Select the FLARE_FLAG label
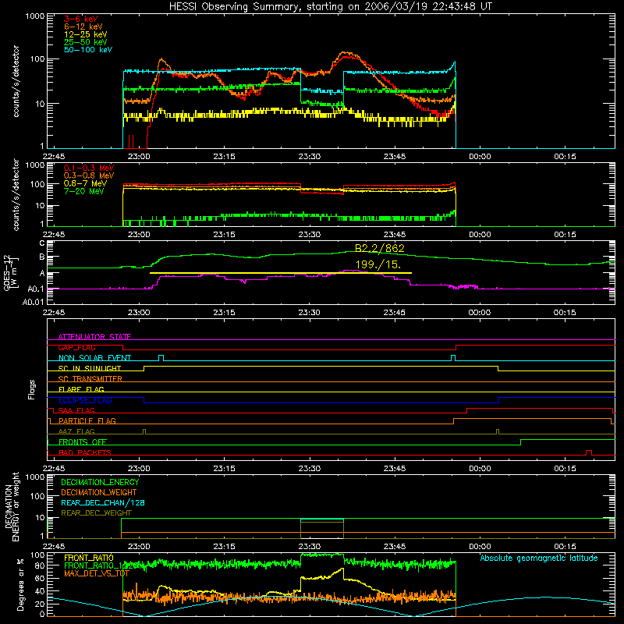624x624 pixels. (81, 389)
